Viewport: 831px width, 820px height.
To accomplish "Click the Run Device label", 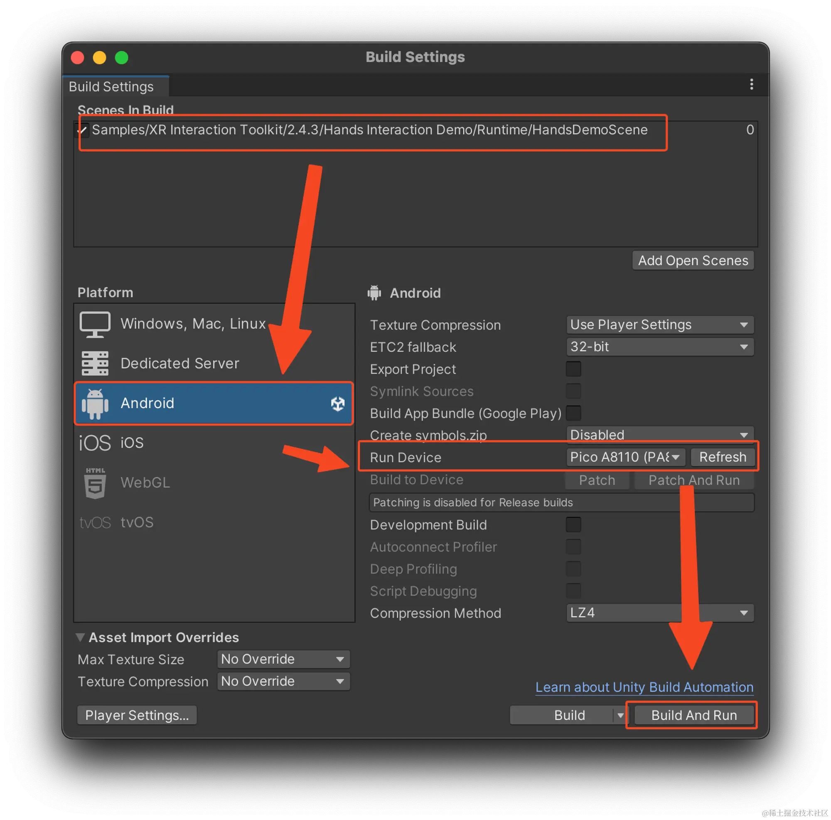I will point(406,457).
